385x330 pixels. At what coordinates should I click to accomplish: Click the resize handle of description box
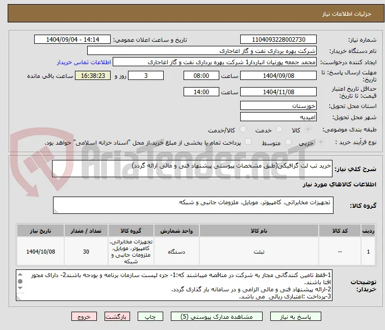pos(55,175)
